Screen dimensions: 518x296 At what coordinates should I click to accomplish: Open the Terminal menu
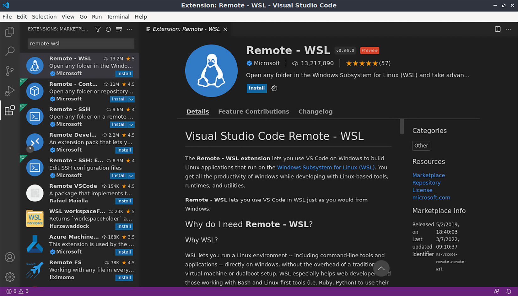(118, 17)
